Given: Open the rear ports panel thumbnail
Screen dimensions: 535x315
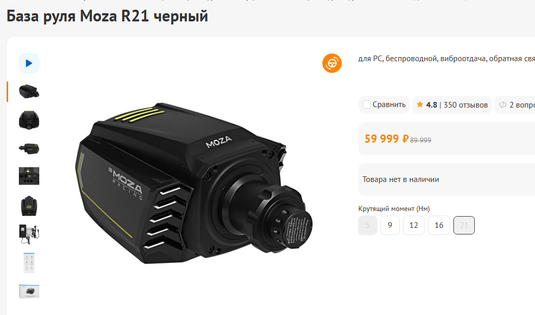Looking at the screenshot, I should pos(29,176).
